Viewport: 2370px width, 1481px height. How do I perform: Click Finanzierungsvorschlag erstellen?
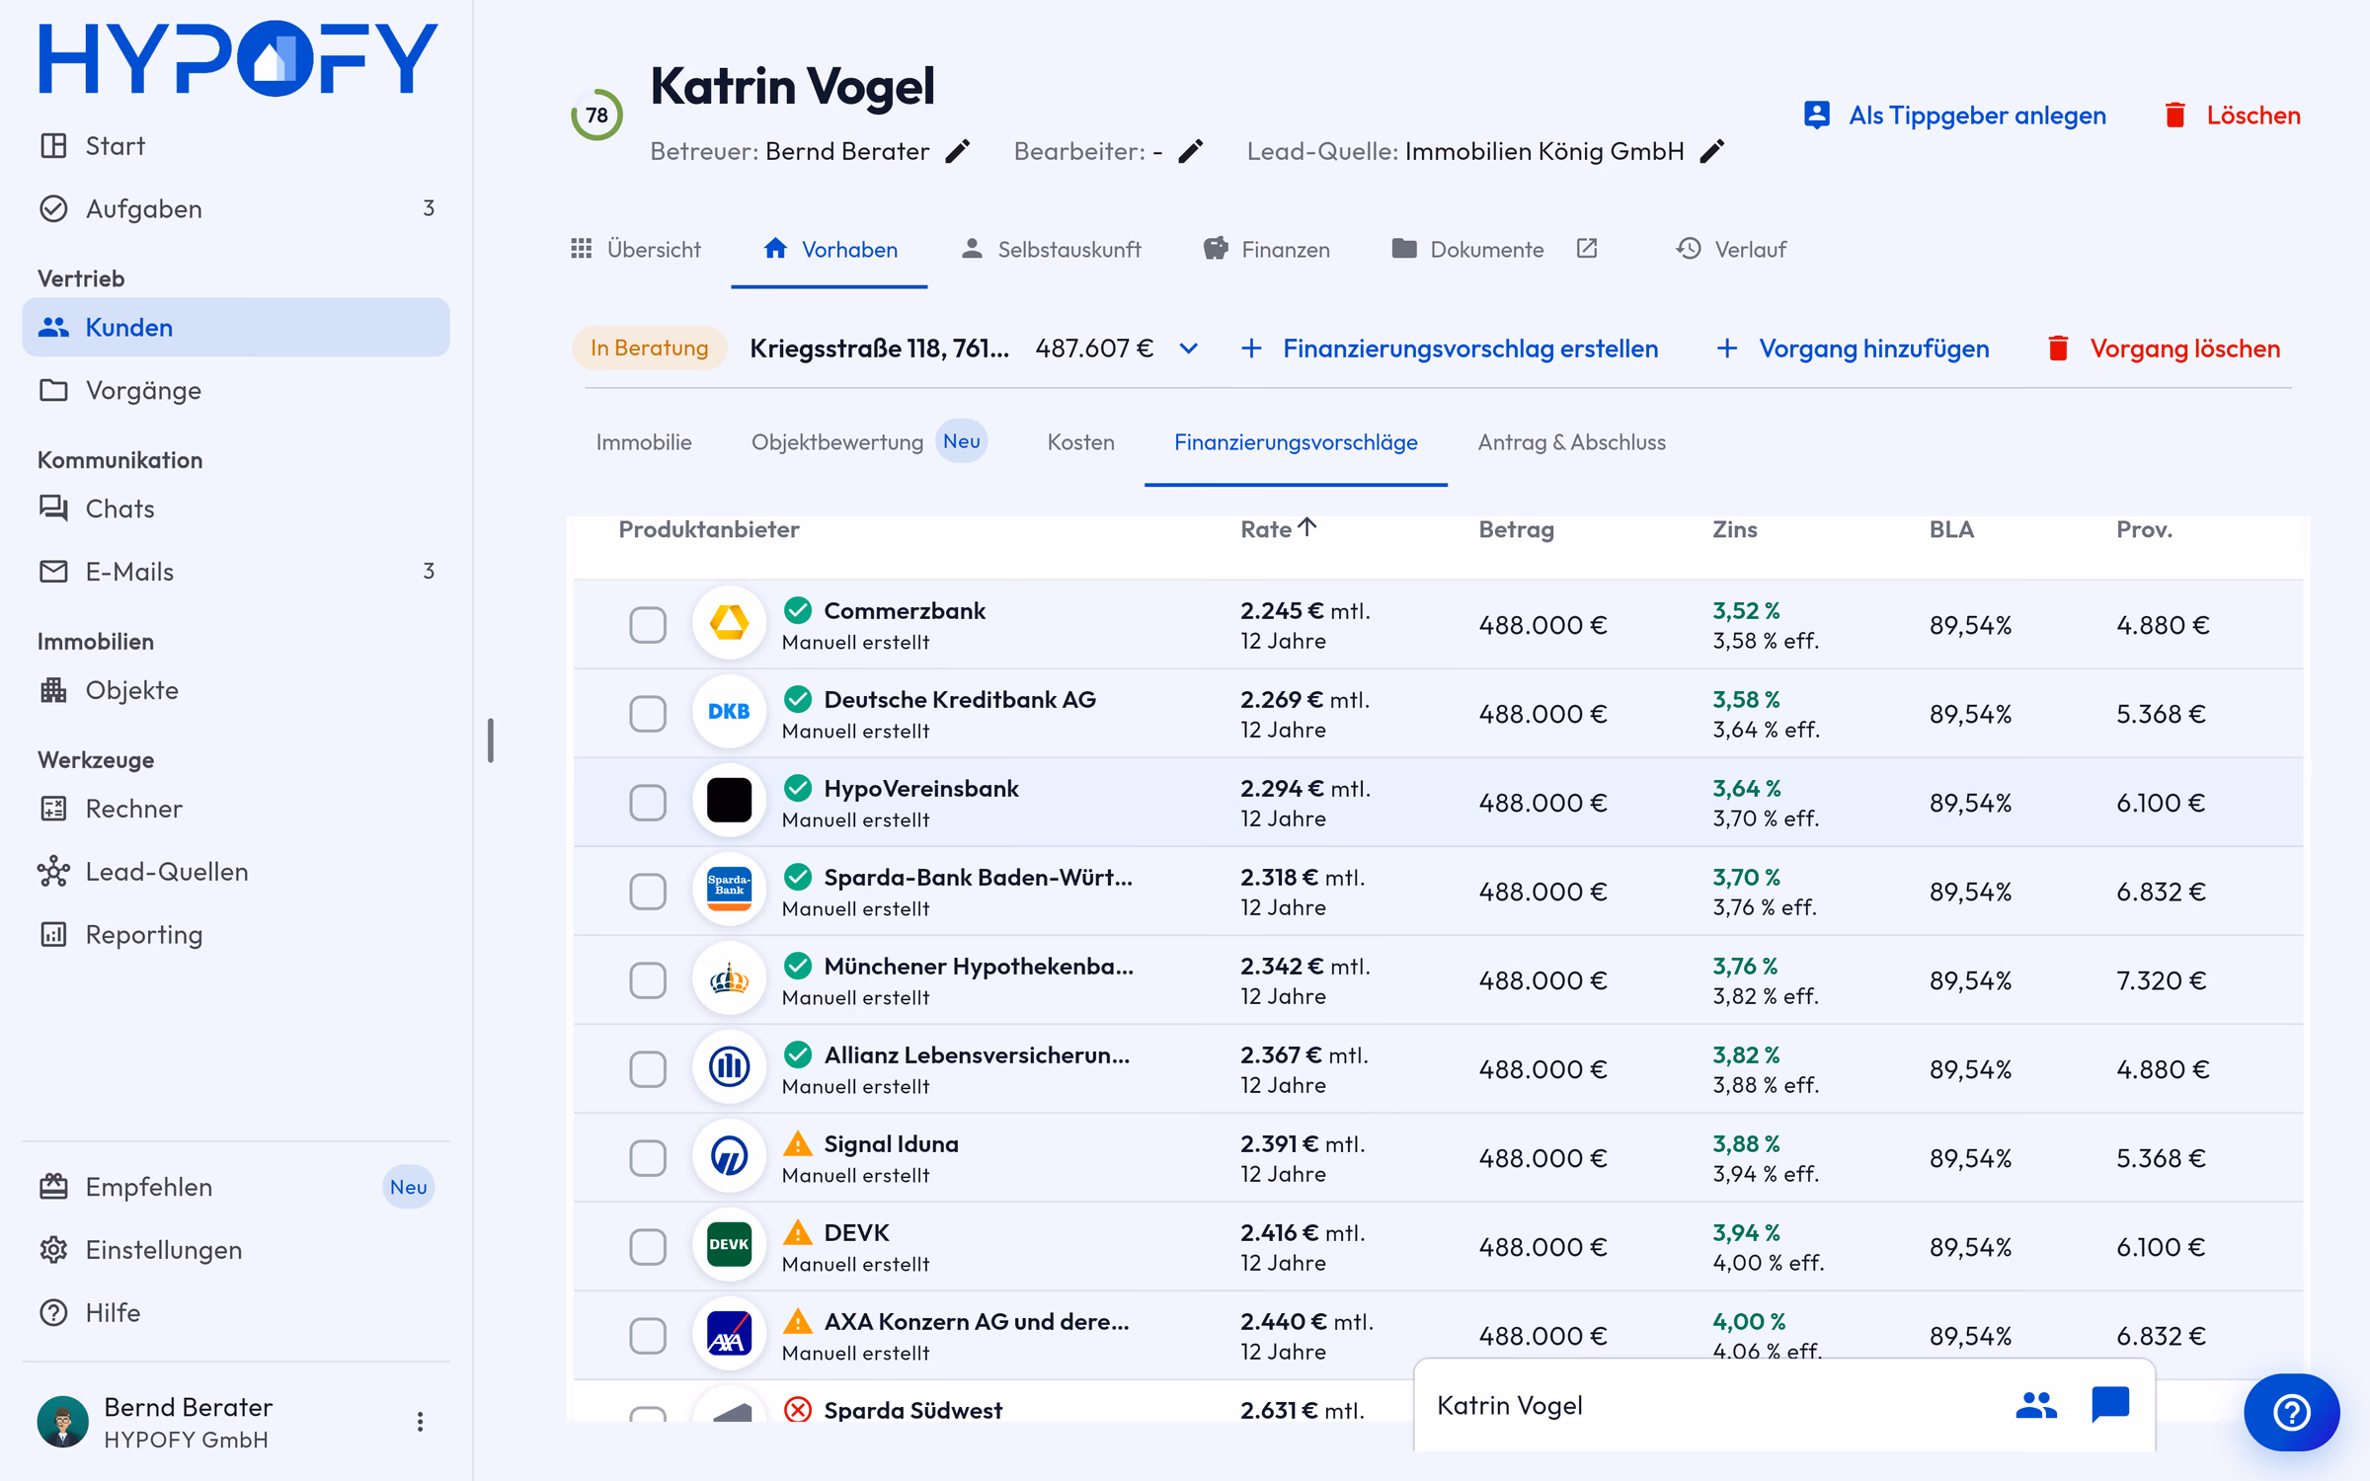[1450, 349]
